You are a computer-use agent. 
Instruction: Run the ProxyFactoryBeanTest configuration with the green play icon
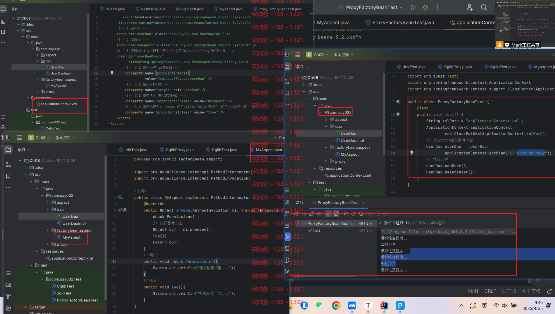click(x=413, y=7)
